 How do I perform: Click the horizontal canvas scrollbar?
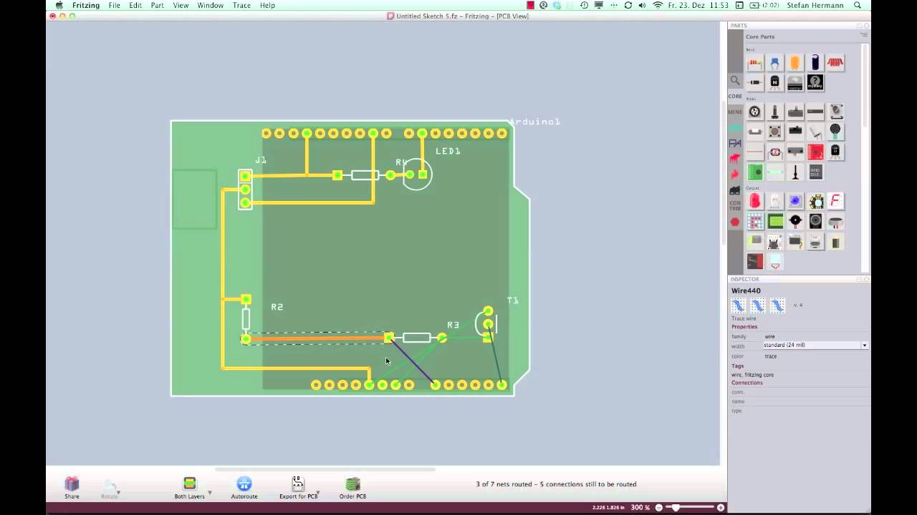(325, 469)
